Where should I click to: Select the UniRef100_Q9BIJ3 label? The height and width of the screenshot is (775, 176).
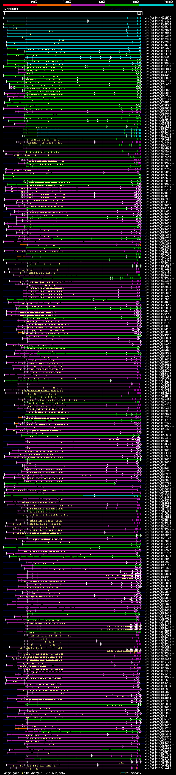pyautogui.click(x=158, y=432)
